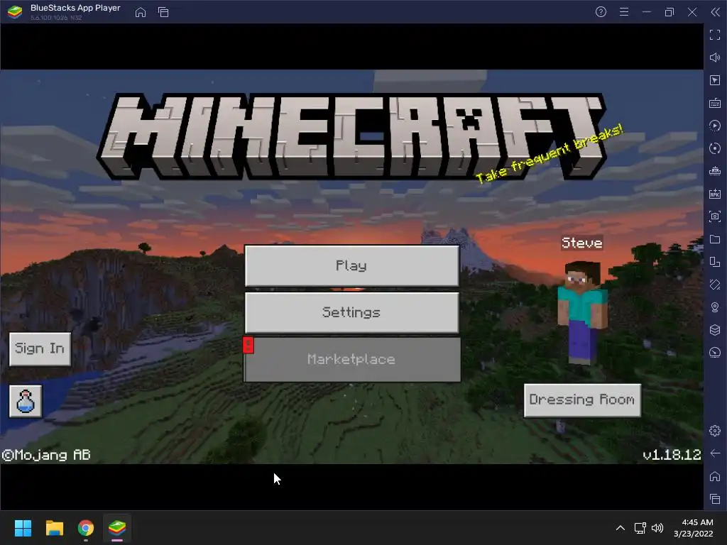The image size is (727, 545).
Task: Install APK from sidebar icon
Action: [715, 194]
